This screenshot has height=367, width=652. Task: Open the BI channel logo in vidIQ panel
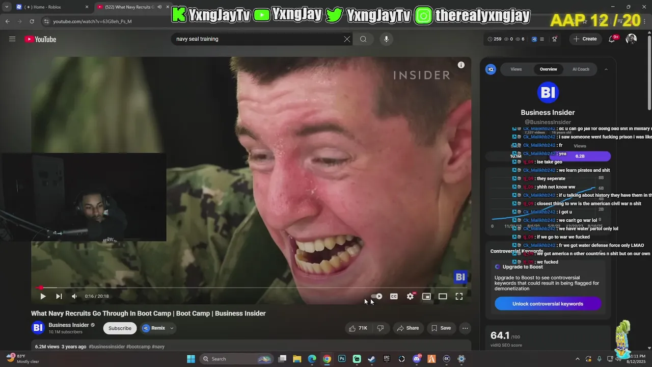548,92
